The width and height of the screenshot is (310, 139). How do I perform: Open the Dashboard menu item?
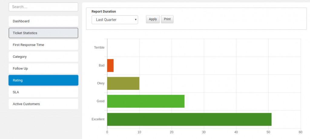tap(43, 21)
